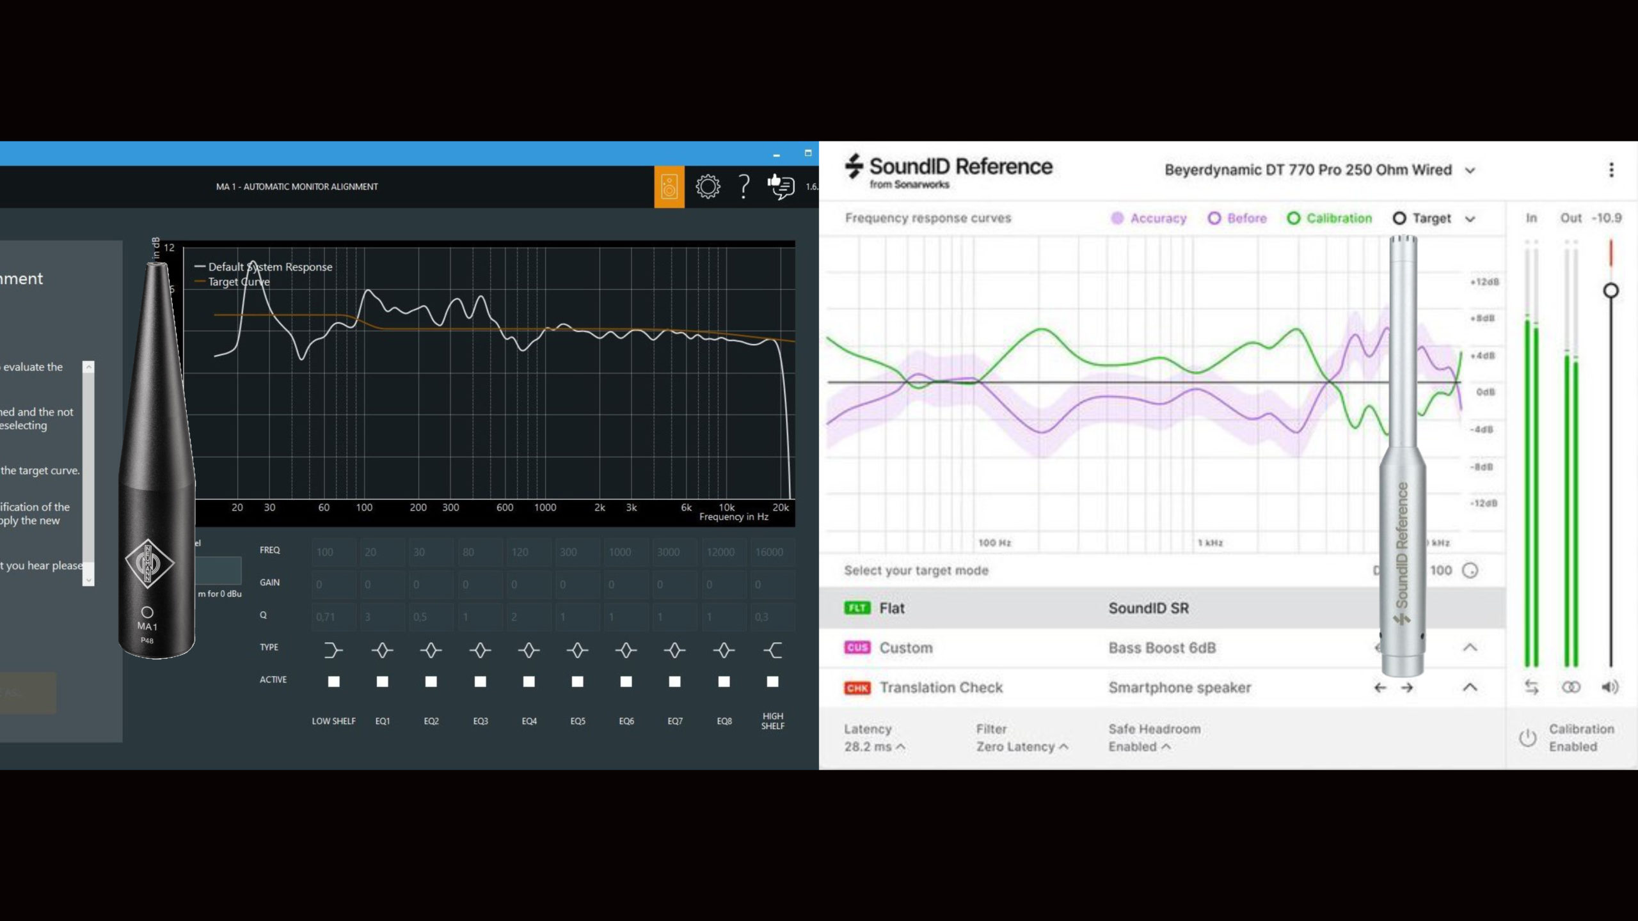Toggle EQ6 active checkbox
1638x921 pixels.
626,682
